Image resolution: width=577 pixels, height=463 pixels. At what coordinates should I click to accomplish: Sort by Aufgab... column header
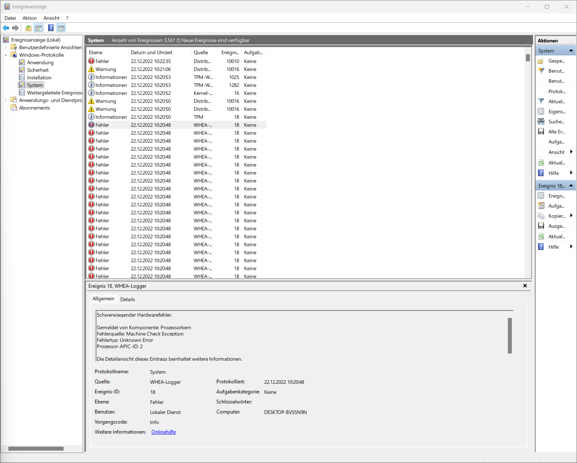point(254,52)
